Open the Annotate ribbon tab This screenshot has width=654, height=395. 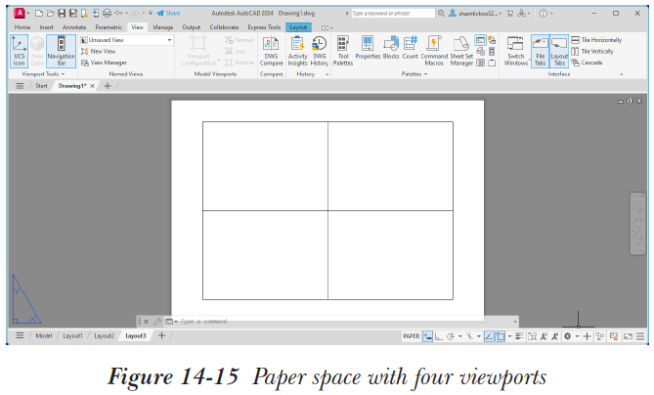click(x=74, y=27)
